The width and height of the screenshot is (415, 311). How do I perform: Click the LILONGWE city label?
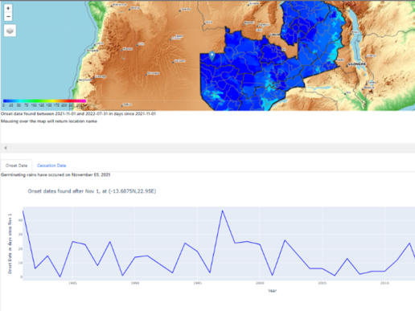[357, 64]
